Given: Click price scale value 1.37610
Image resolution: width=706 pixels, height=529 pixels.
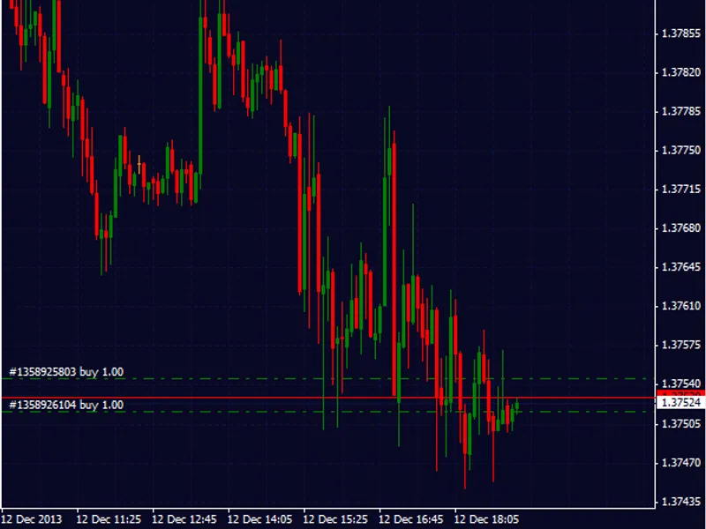Looking at the screenshot, I should (681, 306).
